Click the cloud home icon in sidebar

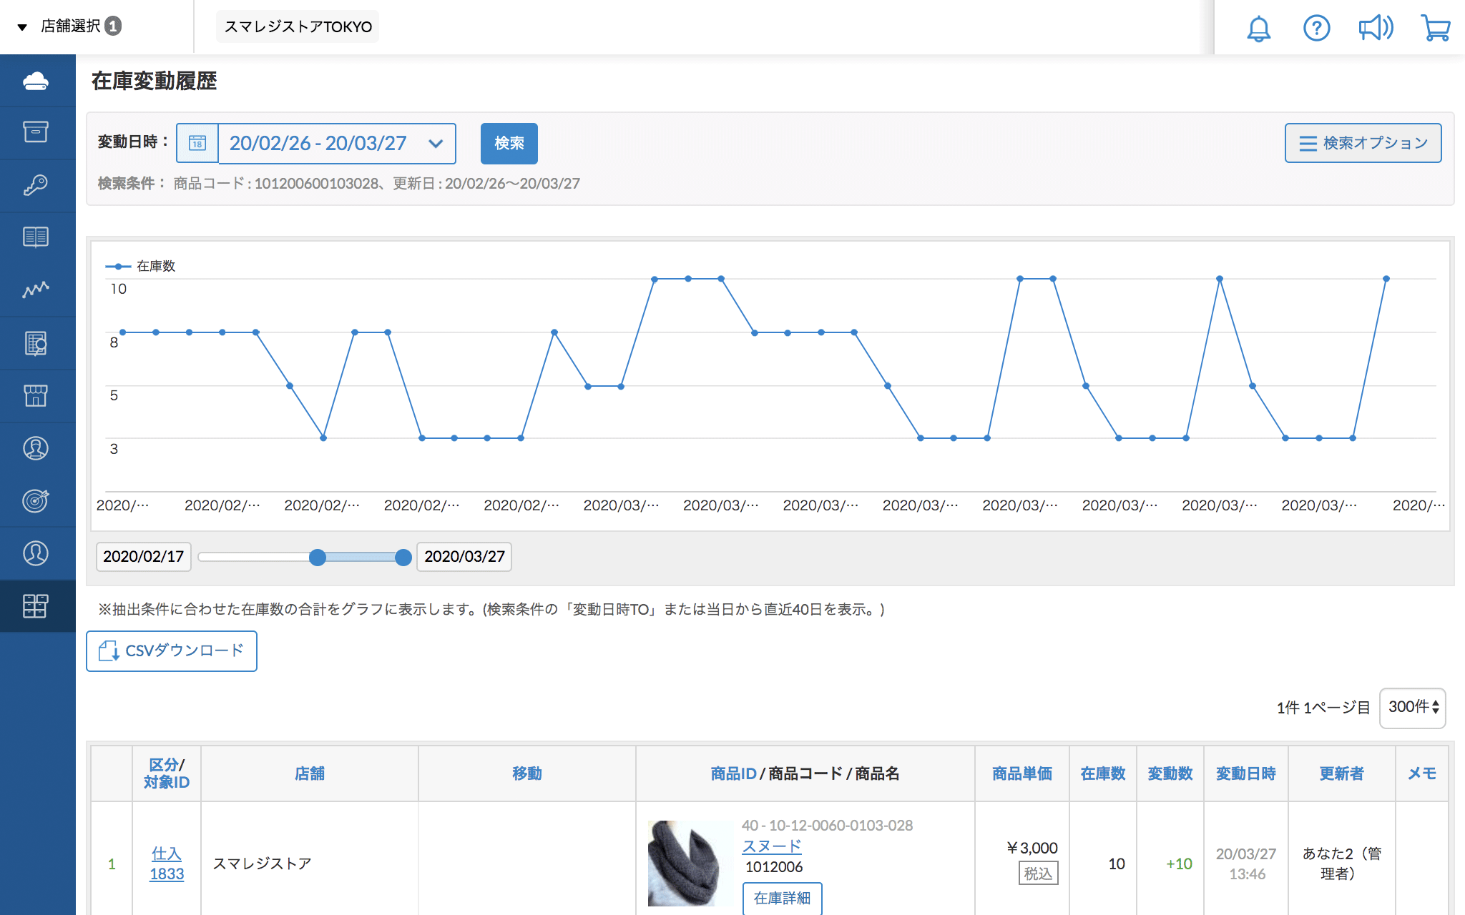coord(36,81)
